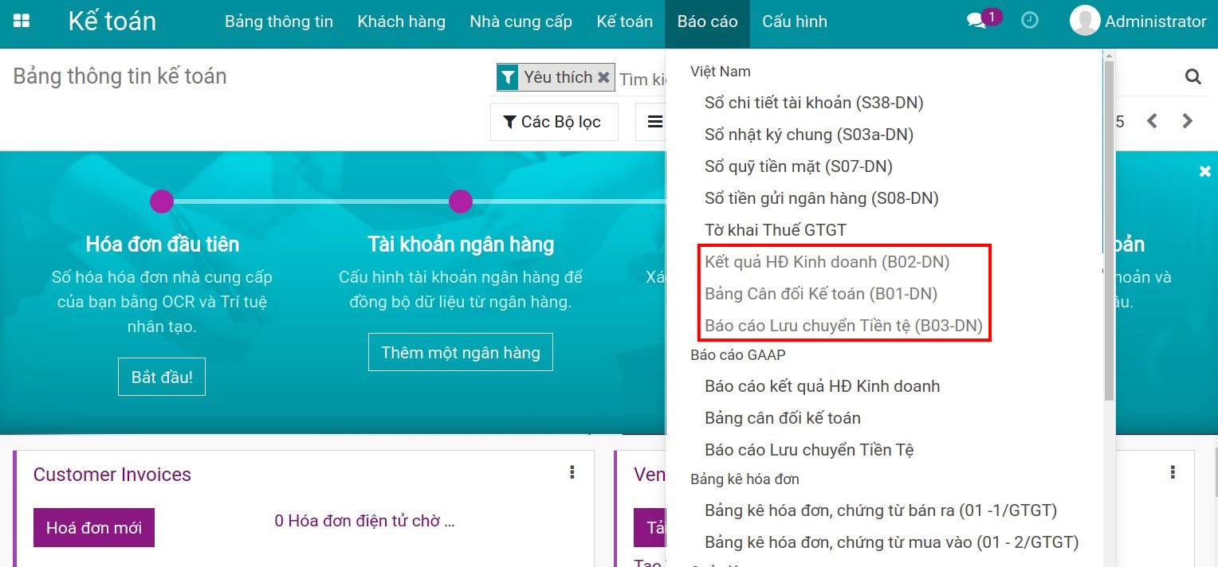Open the Nhà cung cấp menu
This screenshot has width=1218, height=567.
click(521, 22)
